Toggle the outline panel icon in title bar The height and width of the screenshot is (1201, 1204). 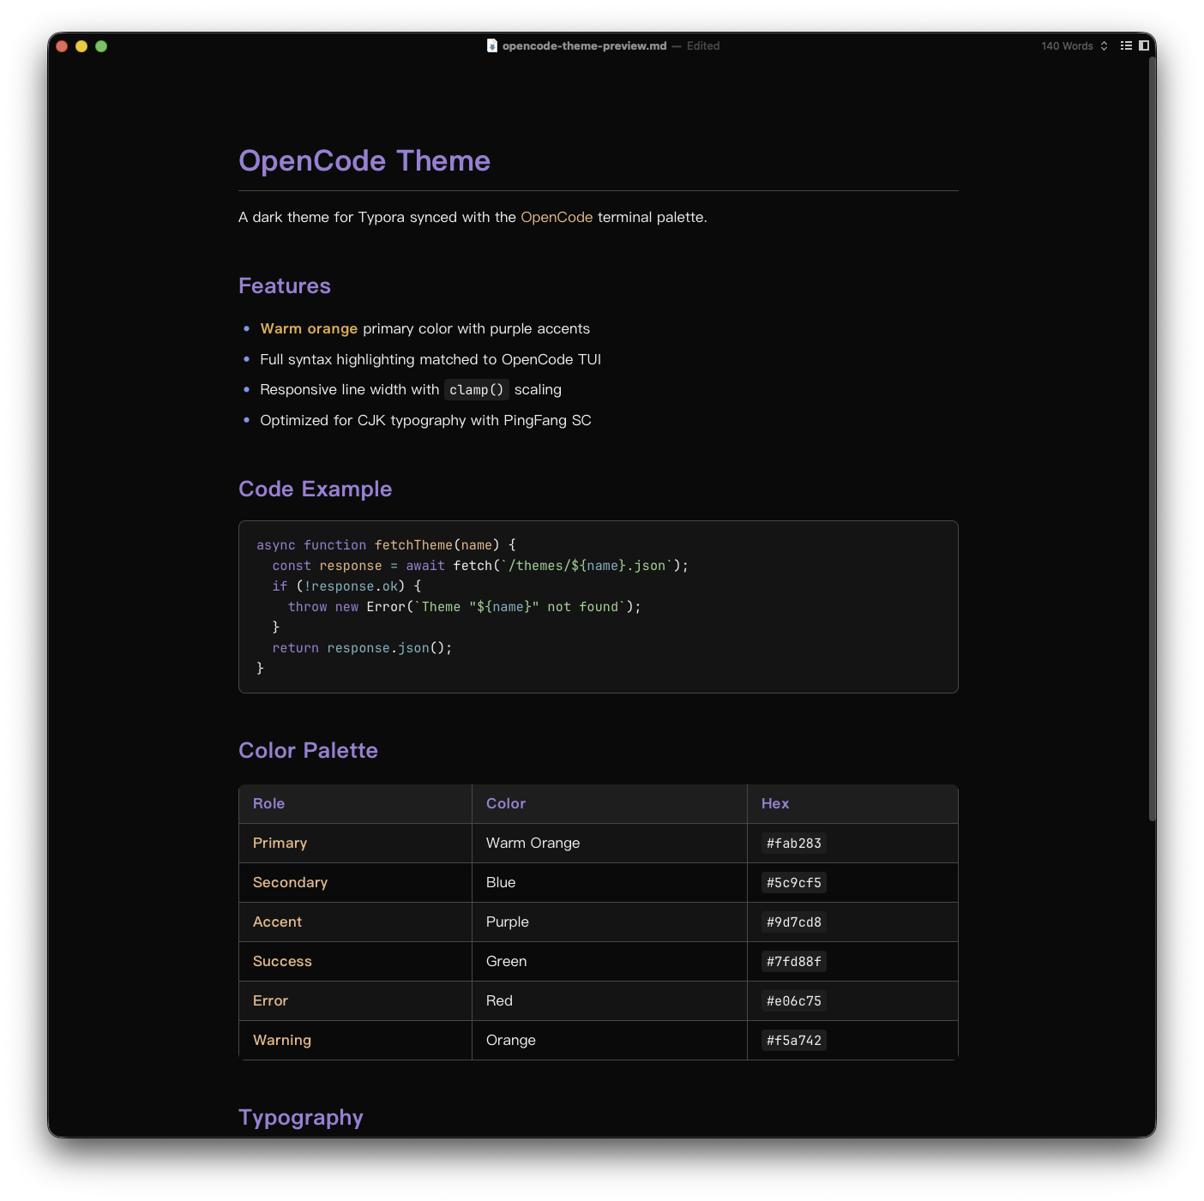[1126, 45]
